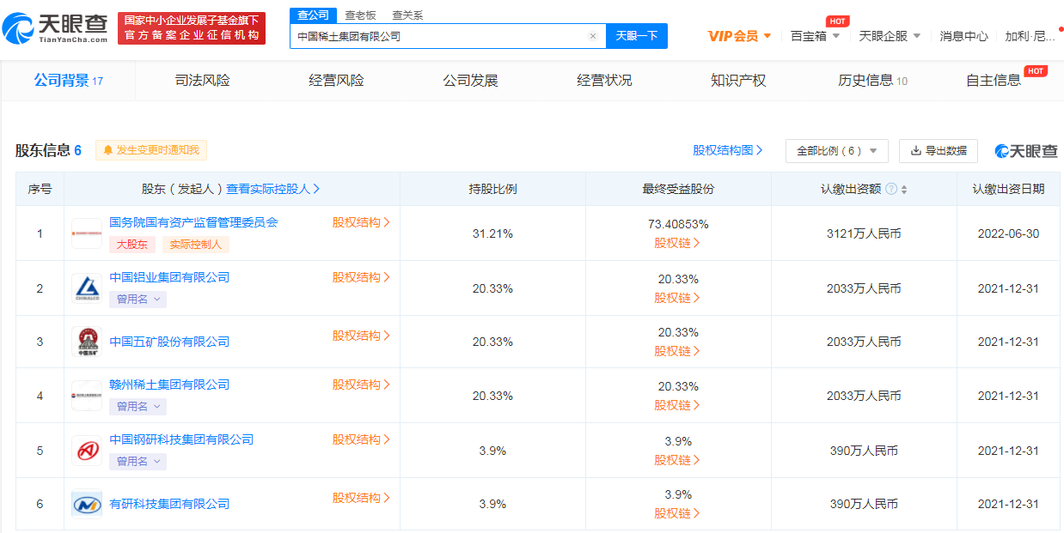Clear the search box with the X icon
1064x533 pixels.
[592, 36]
